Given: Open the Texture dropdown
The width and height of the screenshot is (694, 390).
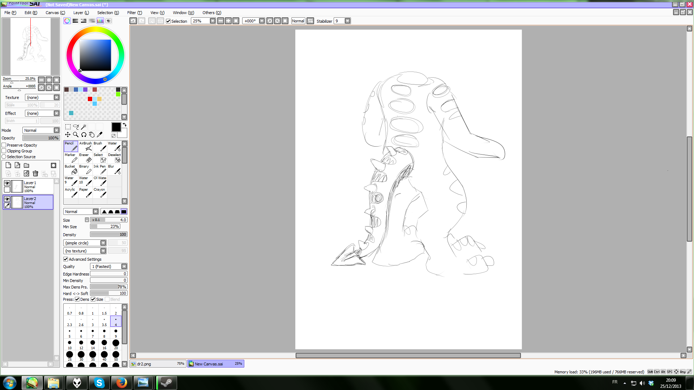Looking at the screenshot, I should pyautogui.click(x=56, y=97).
